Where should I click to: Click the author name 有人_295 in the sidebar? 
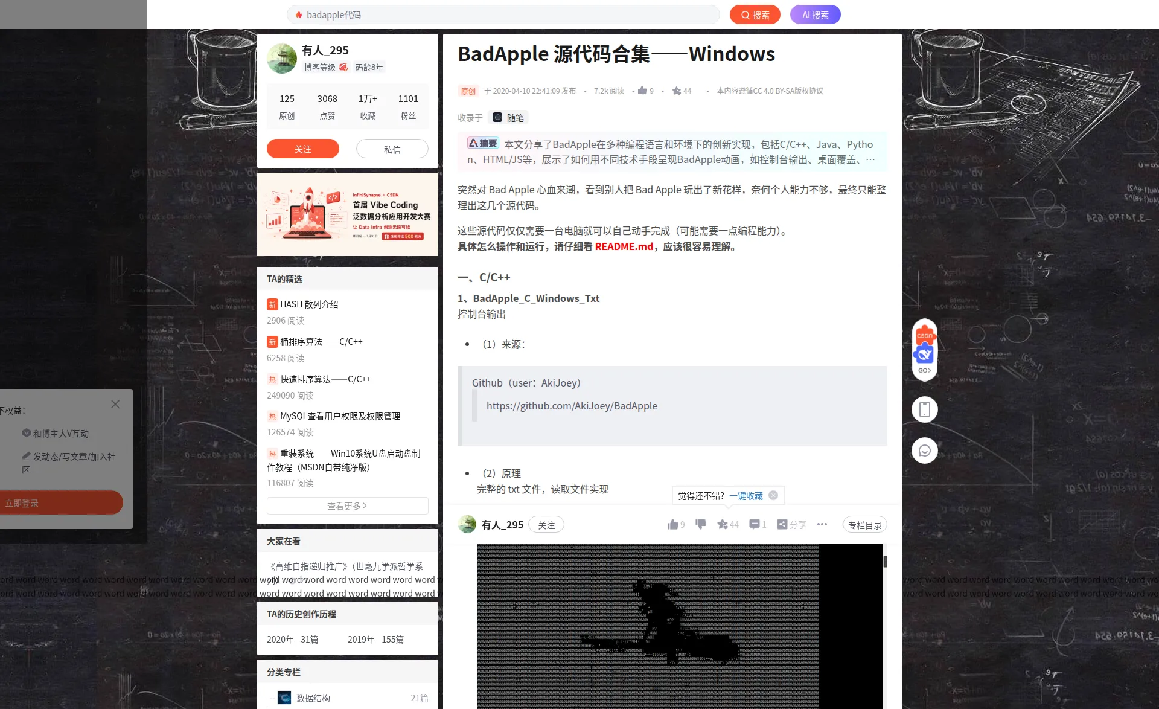(325, 50)
